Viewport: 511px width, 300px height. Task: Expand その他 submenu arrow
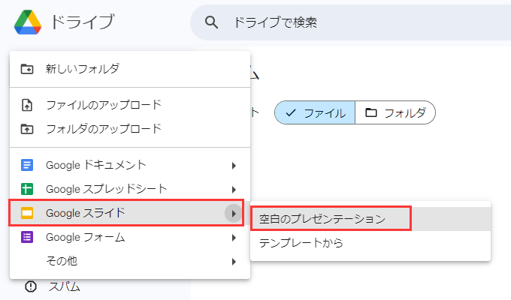[x=234, y=262]
